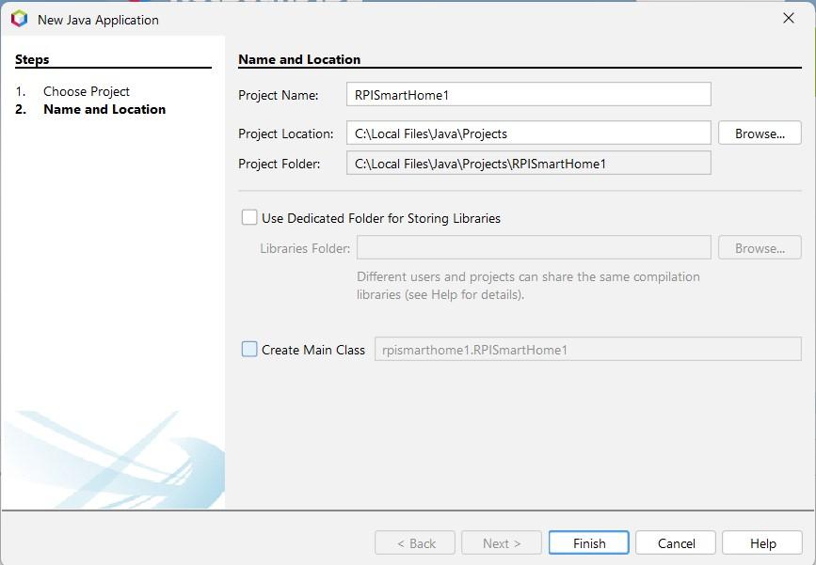Cancel the new project wizard

tap(676, 543)
